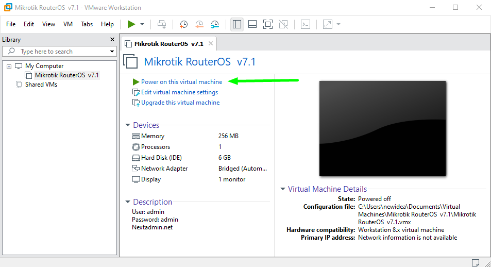Image resolution: width=491 pixels, height=267 pixels.
Task: Enter full screen mode
Action: [x=268, y=24]
